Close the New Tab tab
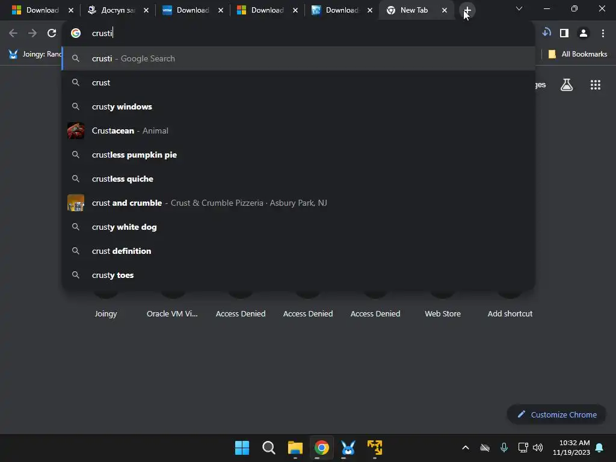Viewport: 616px width, 462px height. coord(445,10)
